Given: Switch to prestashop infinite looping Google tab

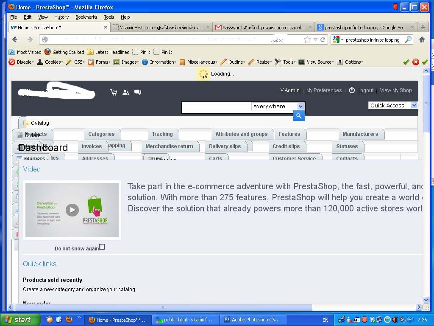Looking at the screenshot, I should (366, 27).
